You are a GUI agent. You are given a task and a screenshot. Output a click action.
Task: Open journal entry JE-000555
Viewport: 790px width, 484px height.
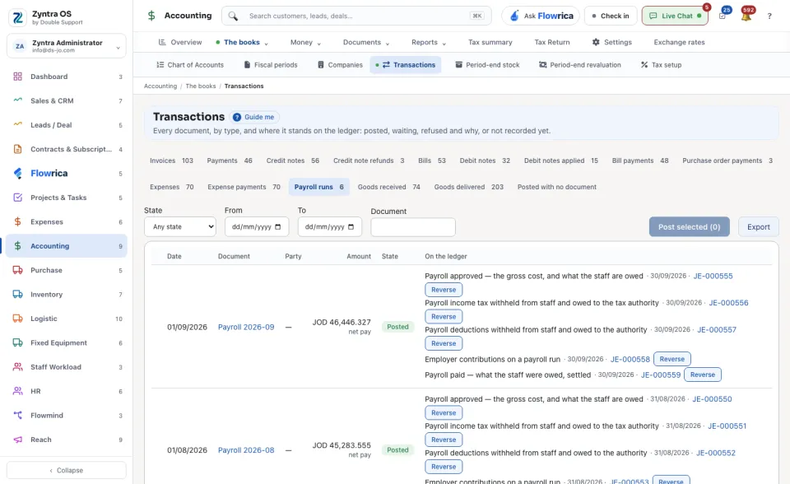click(713, 277)
